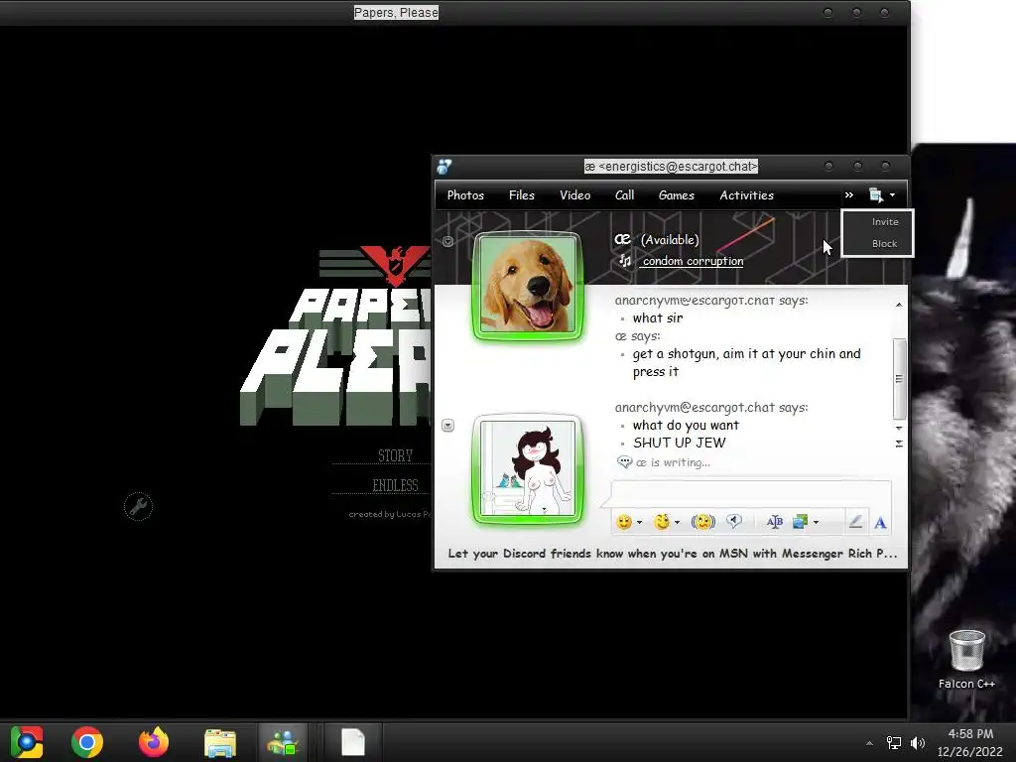Image resolution: width=1016 pixels, height=762 pixels.
Task: Switch to the Messenger taskbar button
Action: (283, 742)
